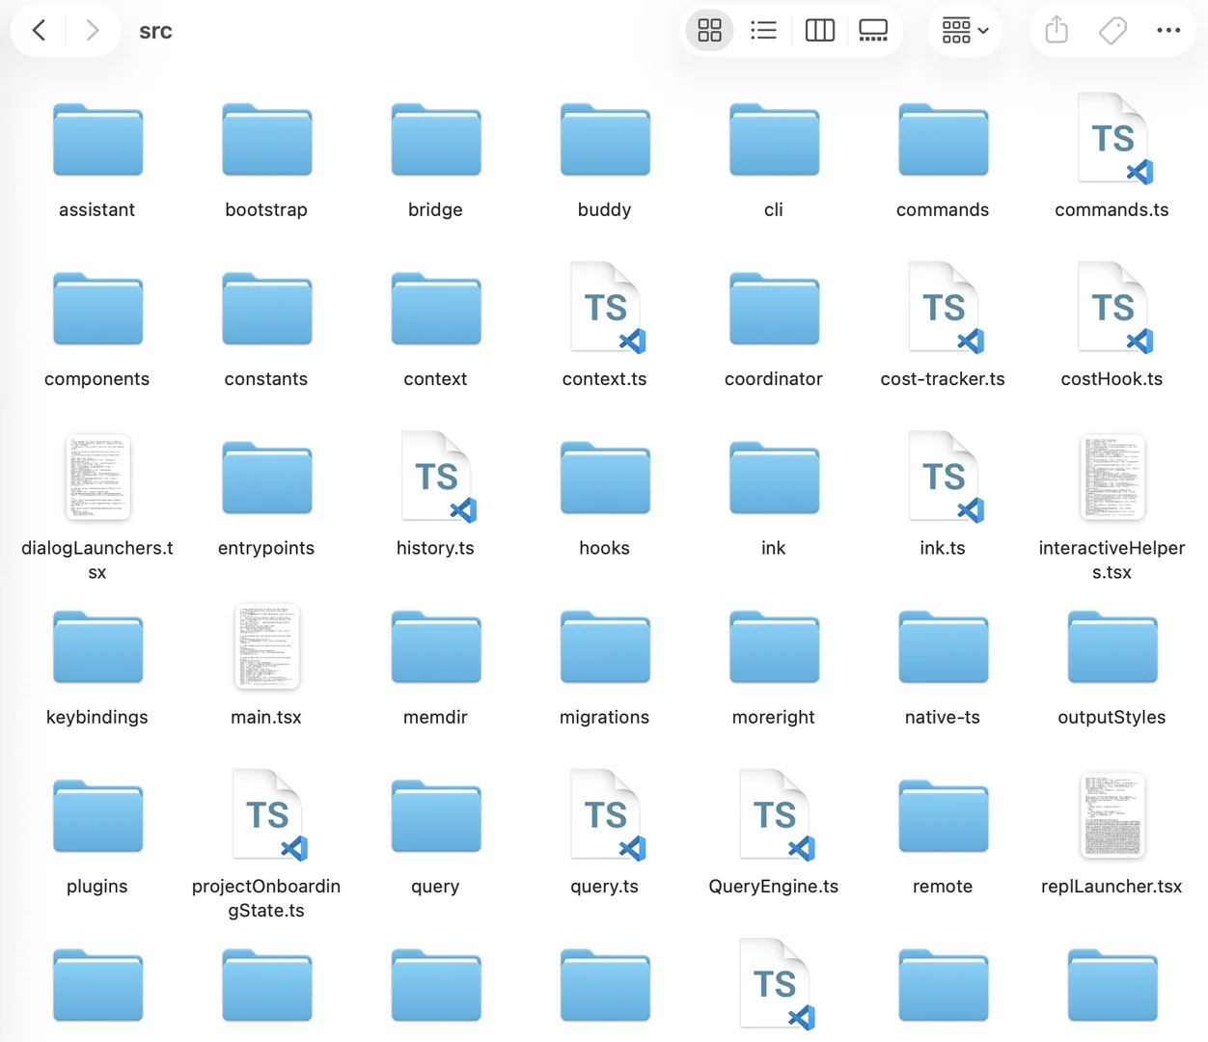
Task: Switch to icon grid view
Action: (709, 31)
